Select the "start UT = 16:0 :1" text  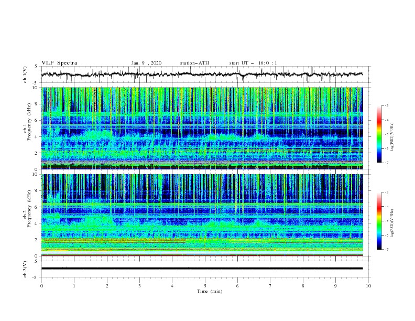(253, 63)
